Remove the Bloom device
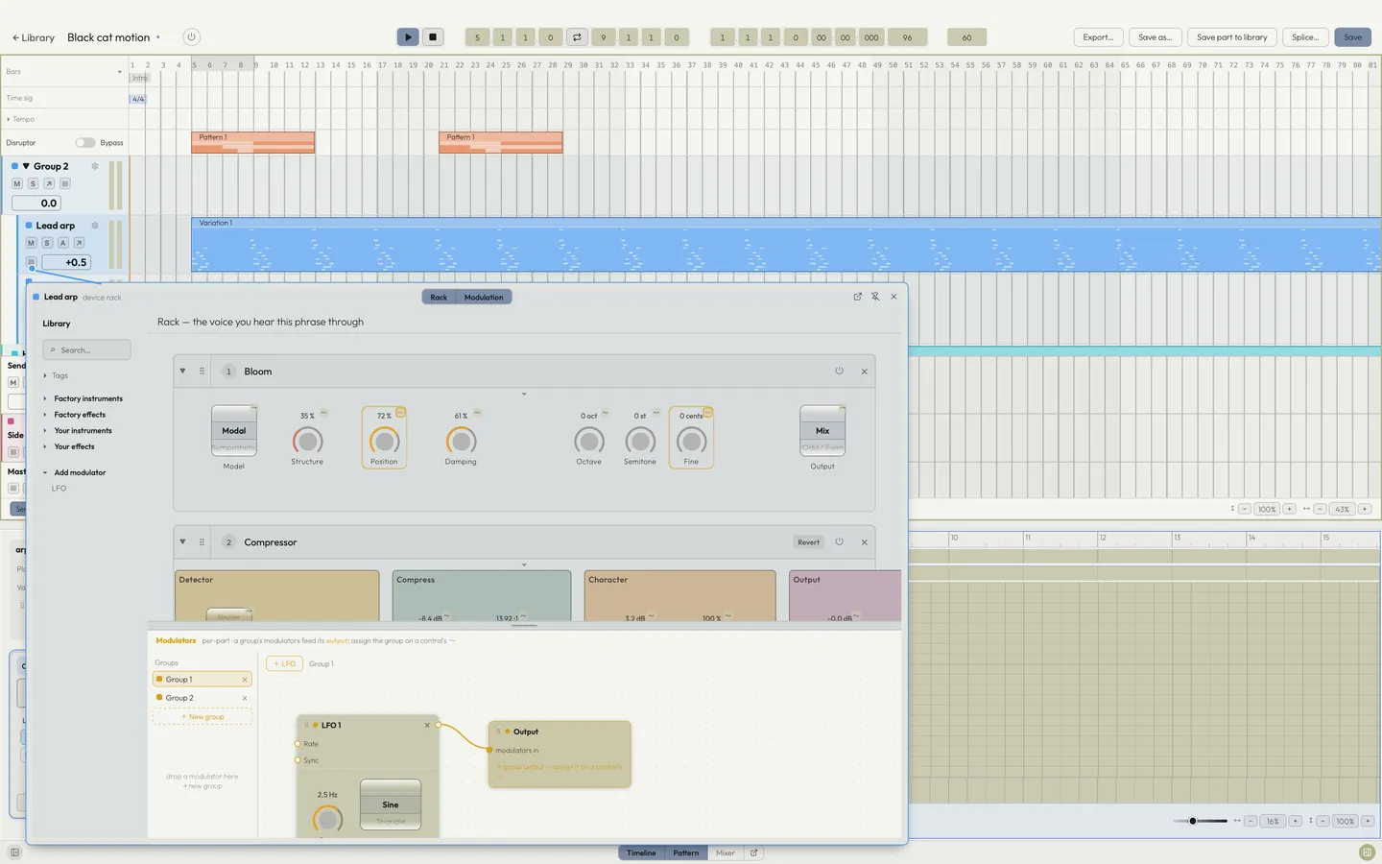The height and width of the screenshot is (864, 1382). pyautogui.click(x=864, y=372)
